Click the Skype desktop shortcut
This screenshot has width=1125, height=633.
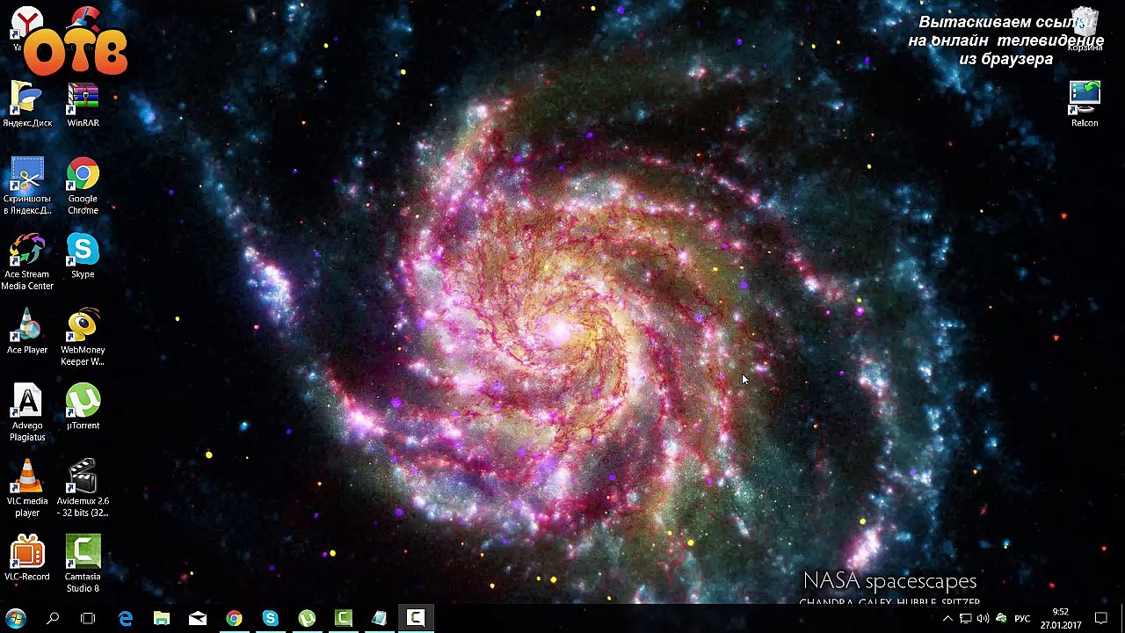(x=83, y=256)
